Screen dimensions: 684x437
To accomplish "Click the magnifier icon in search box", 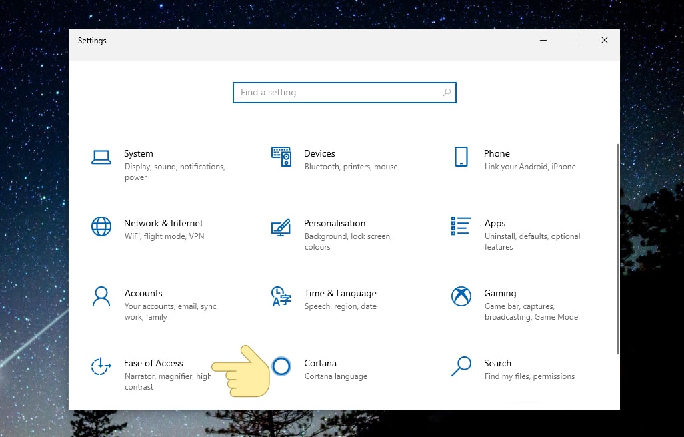I will tap(446, 93).
